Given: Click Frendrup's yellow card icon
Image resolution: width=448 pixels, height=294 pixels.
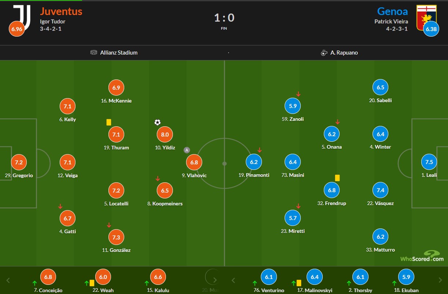Looking at the screenshot, I should click(337, 178).
